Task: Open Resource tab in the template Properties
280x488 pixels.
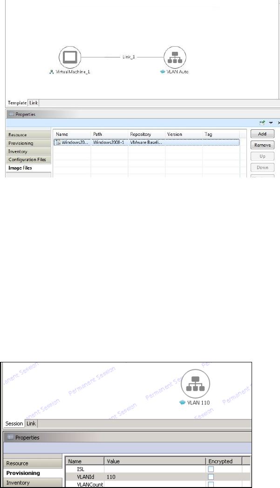Action: (28, 135)
